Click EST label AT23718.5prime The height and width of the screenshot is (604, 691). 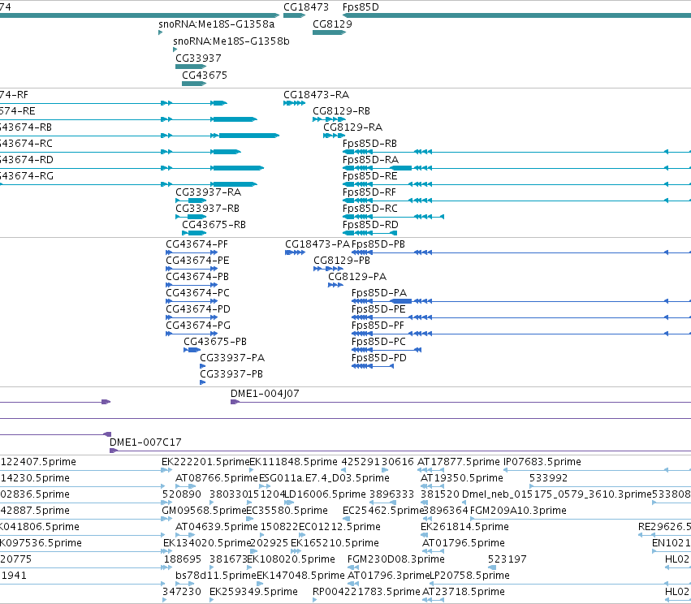(463, 593)
